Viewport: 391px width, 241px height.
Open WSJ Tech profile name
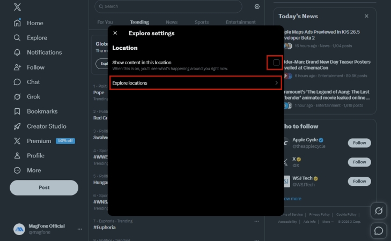coord(303,178)
